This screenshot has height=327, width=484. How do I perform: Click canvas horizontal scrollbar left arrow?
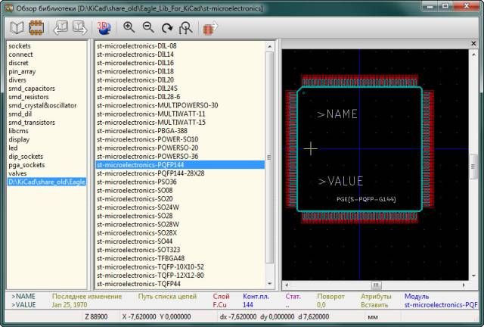pyautogui.click(x=287, y=285)
